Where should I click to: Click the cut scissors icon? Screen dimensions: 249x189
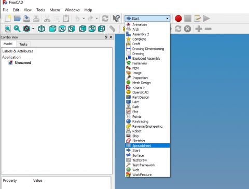(47, 18)
